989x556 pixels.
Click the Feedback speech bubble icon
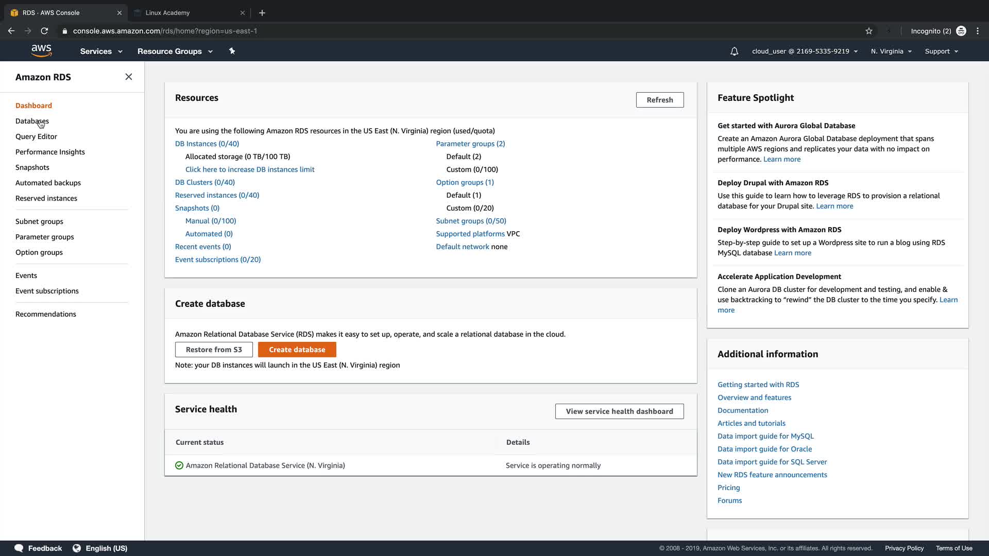pyautogui.click(x=19, y=548)
